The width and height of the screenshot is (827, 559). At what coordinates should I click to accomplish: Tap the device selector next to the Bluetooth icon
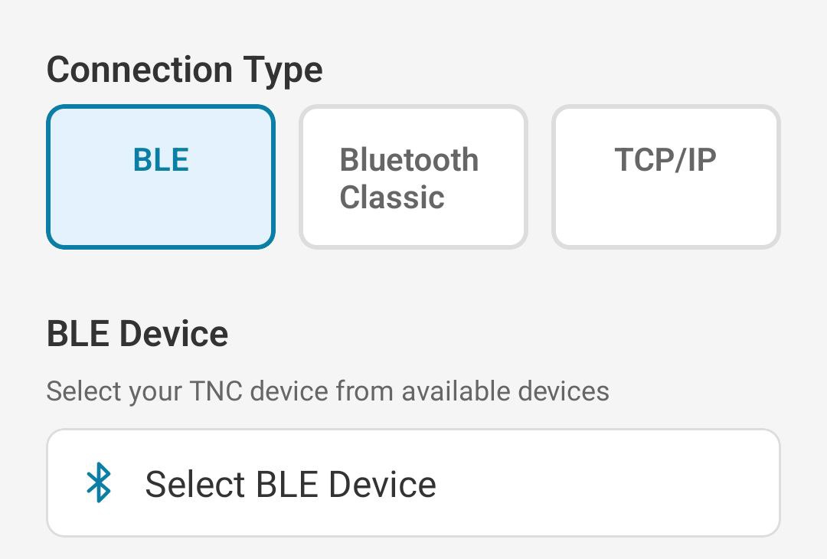pyautogui.click(x=291, y=483)
